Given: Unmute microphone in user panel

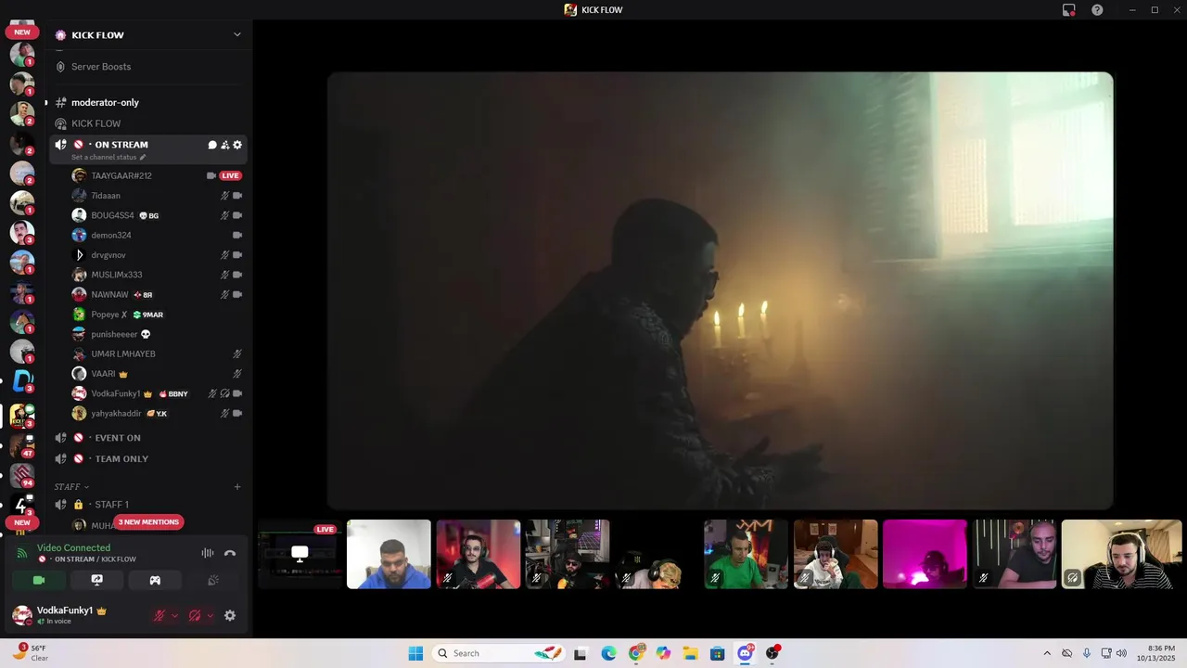Looking at the screenshot, I should pos(160,615).
